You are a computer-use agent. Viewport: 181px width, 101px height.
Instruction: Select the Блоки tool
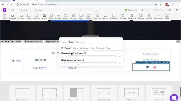[x=29, y=16]
